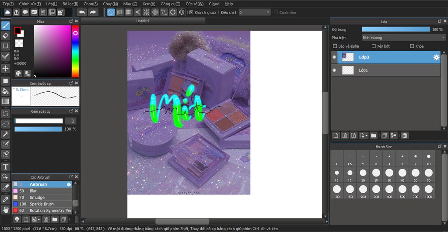Hide the Lớp1 layer
448x232 pixels.
tap(334, 70)
